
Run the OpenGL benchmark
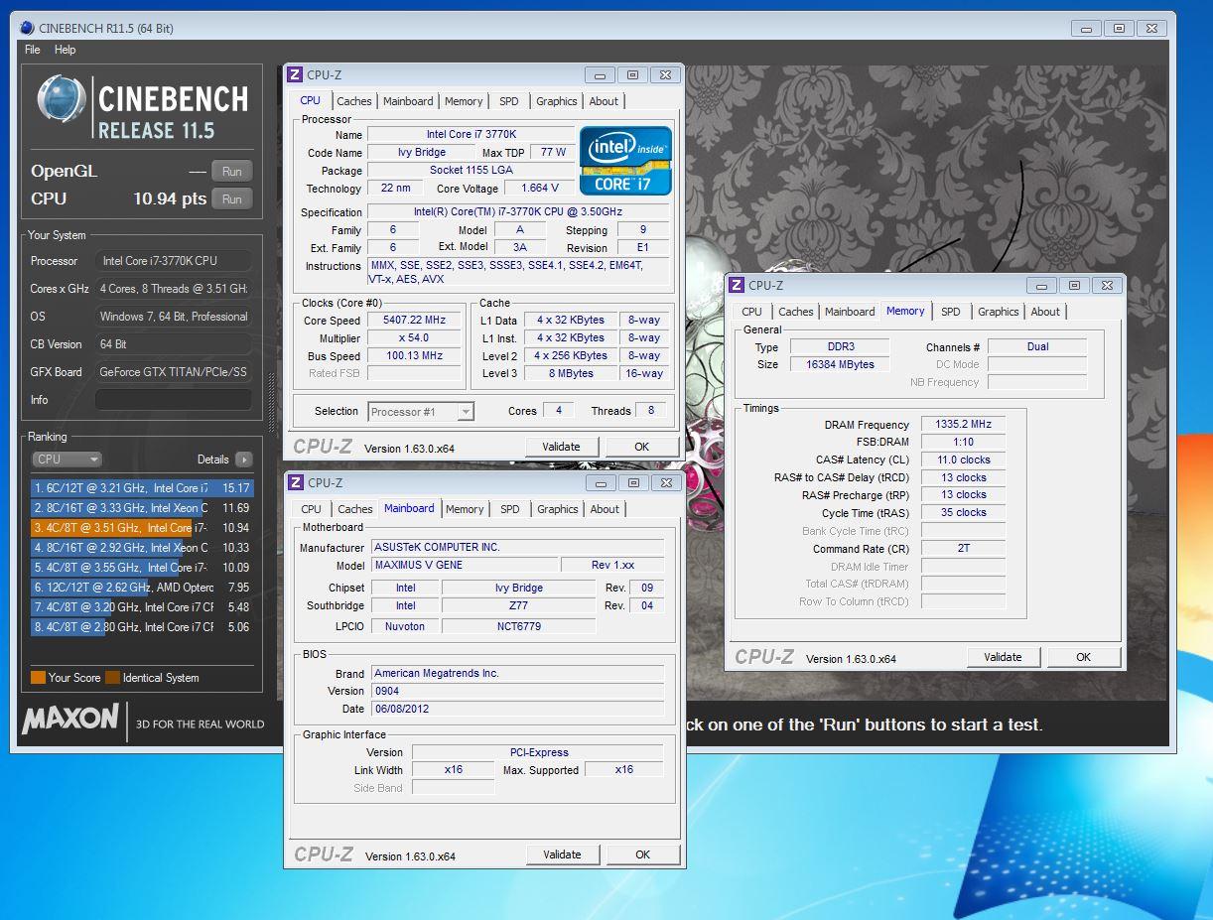(232, 171)
